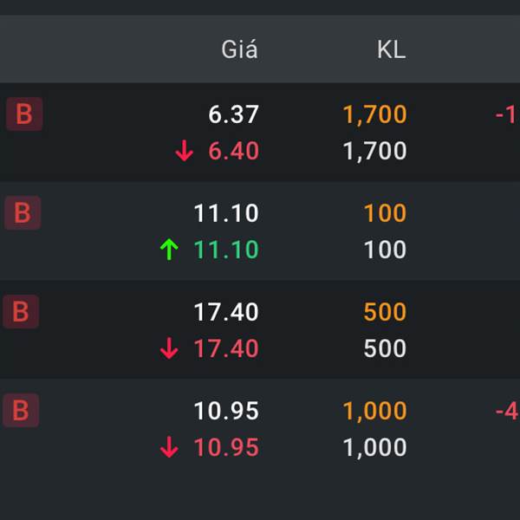Click the orange 1,700 volume value
The height and width of the screenshot is (520, 520).
pyautogui.click(x=374, y=114)
